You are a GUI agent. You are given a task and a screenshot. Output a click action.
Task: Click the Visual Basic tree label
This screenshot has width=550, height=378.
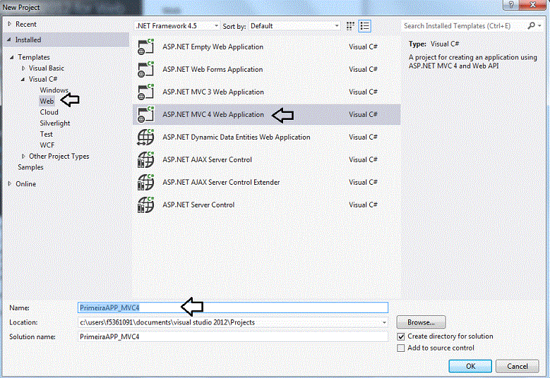pyautogui.click(x=47, y=68)
